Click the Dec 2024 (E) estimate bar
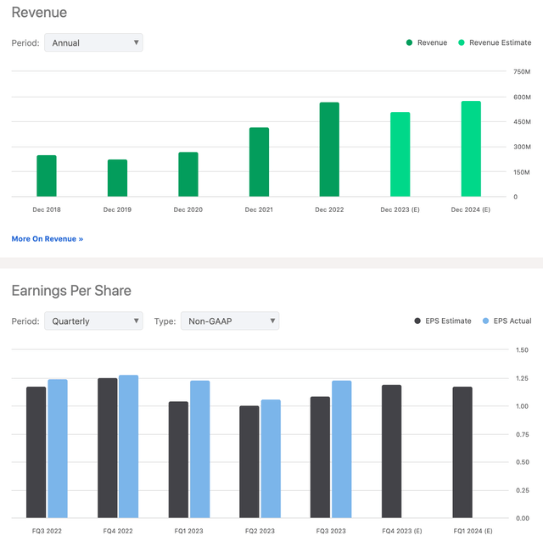543x541 pixels. coord(471,149)
